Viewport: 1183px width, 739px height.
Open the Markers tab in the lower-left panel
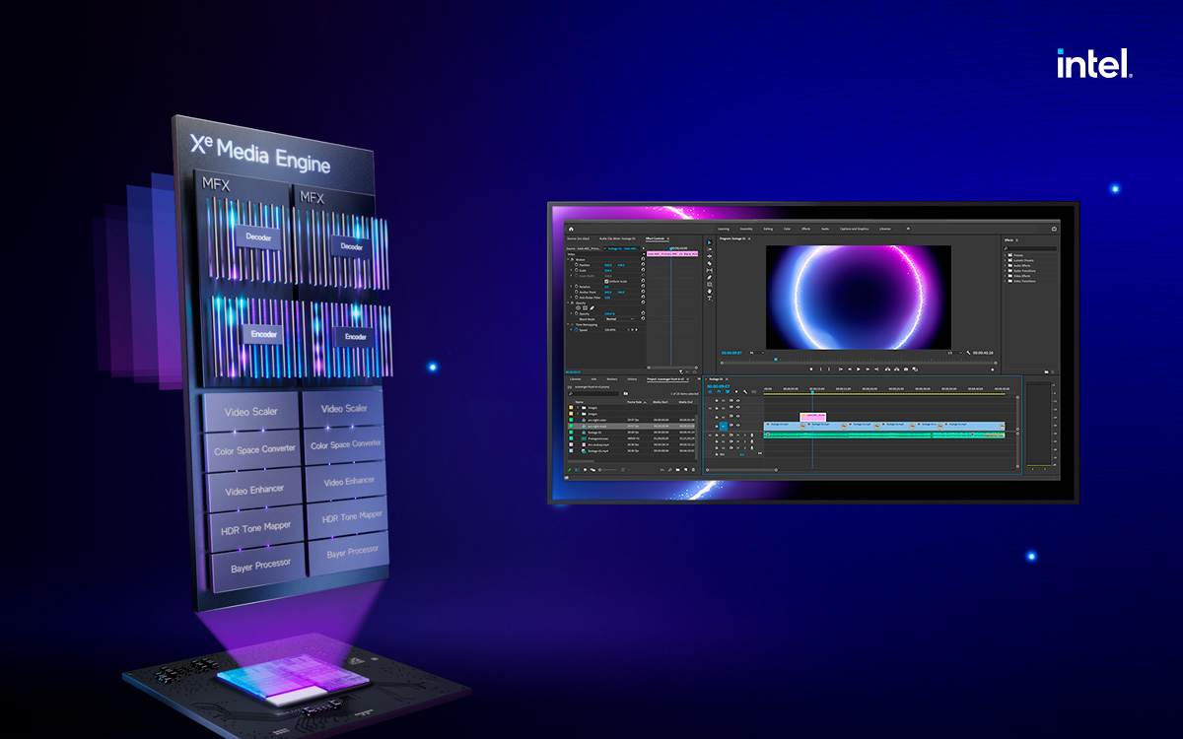(612, 379)
